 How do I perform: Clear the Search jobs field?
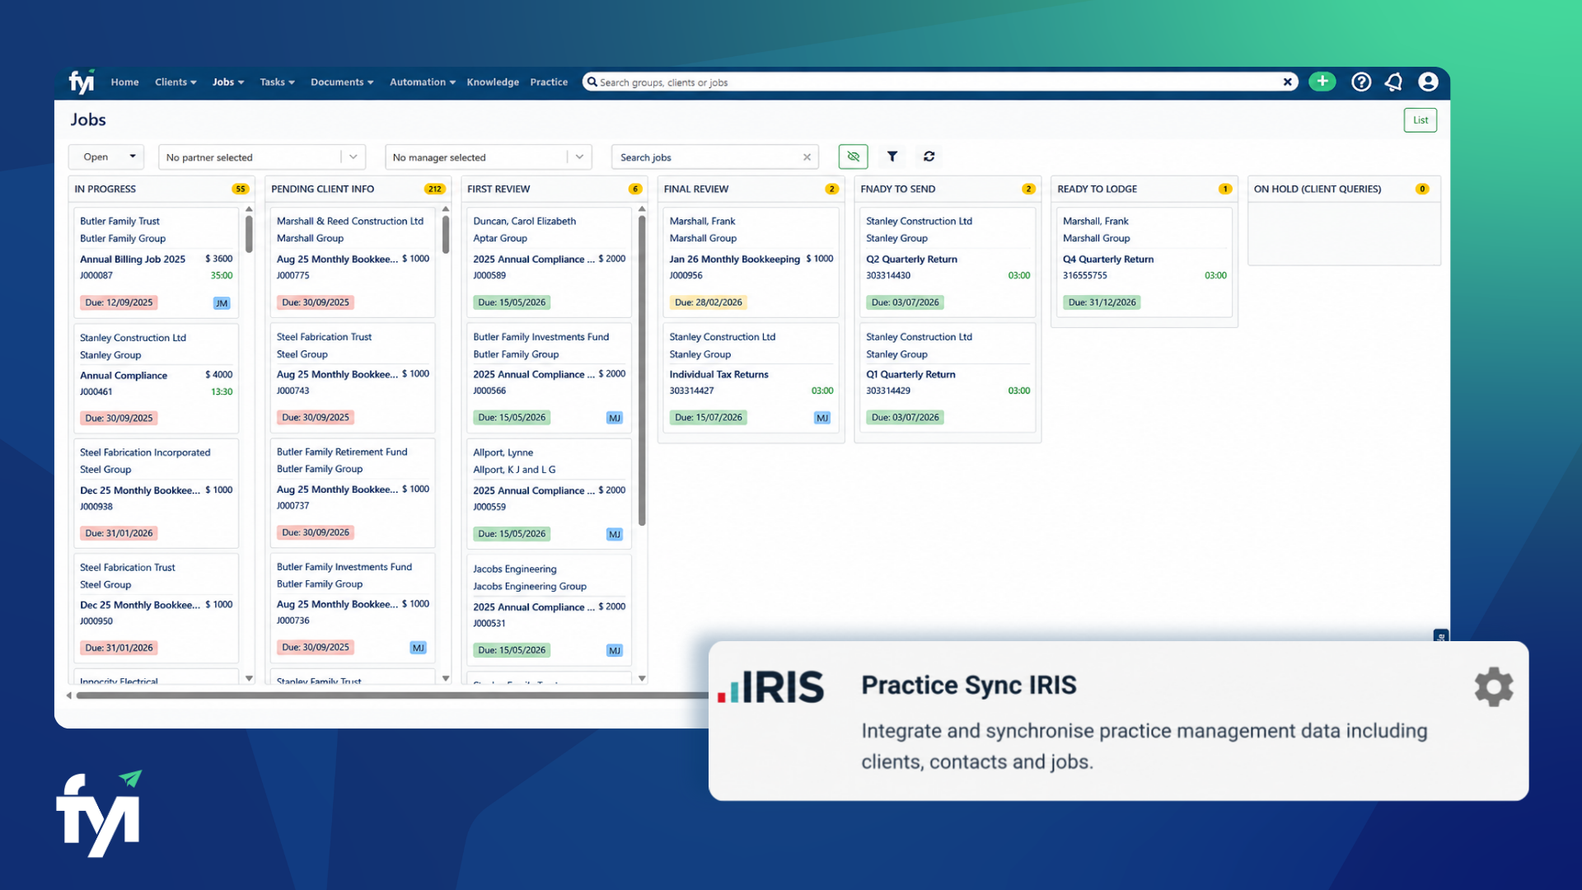click(807, 157)
